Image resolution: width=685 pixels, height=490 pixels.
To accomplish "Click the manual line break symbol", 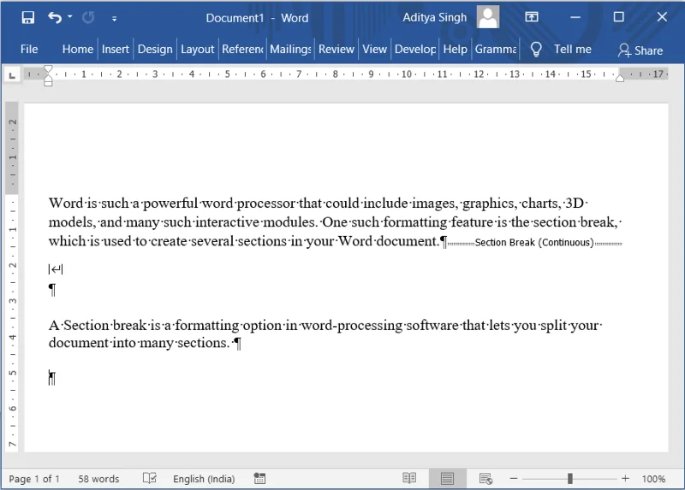I will [56, 269].
